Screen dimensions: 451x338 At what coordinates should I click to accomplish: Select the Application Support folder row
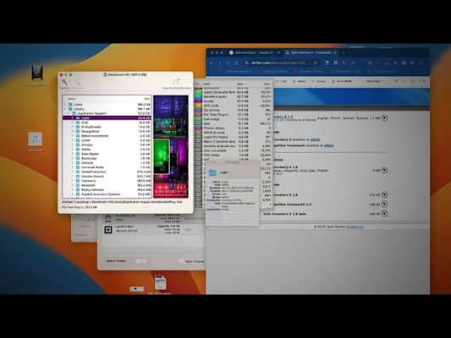point(107,113)
